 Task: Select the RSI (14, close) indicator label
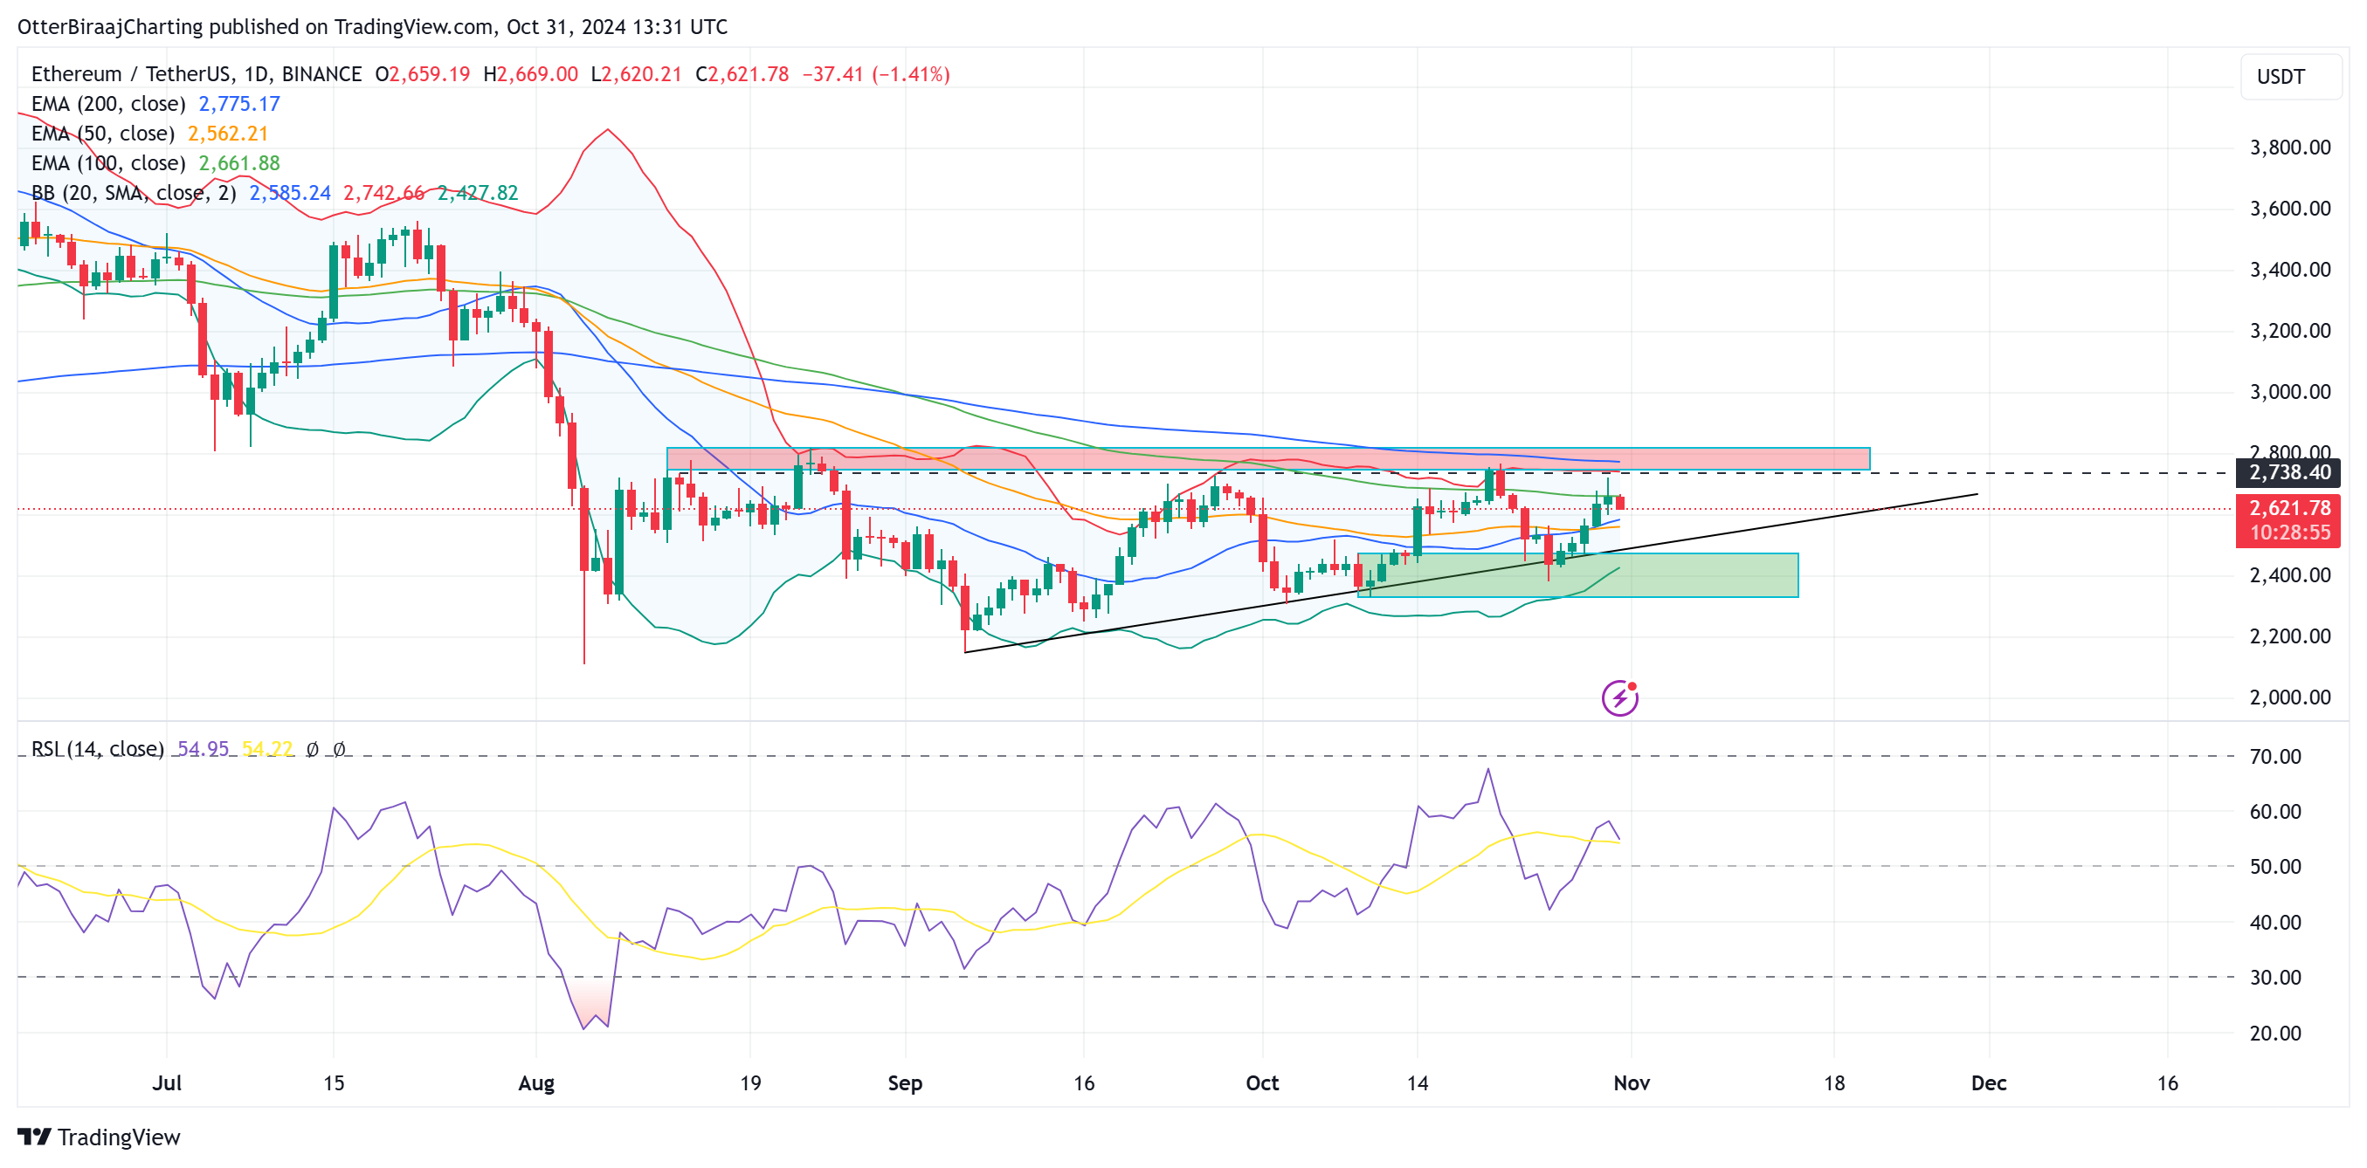pyautogui.click(x=98, y=748)
